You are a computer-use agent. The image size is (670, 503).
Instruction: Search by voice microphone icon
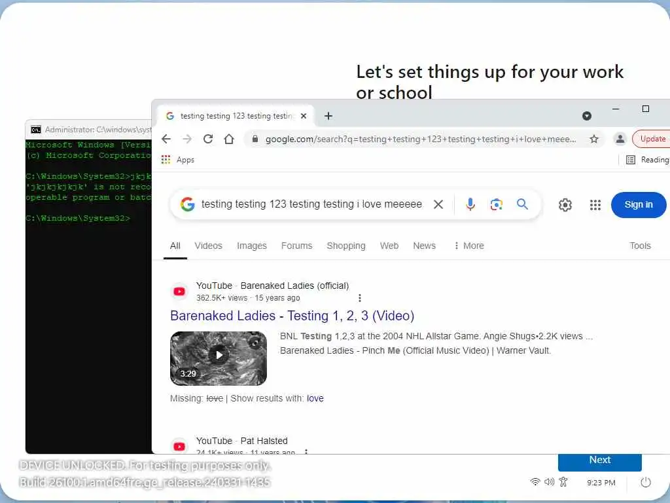(x=470, y=204)
